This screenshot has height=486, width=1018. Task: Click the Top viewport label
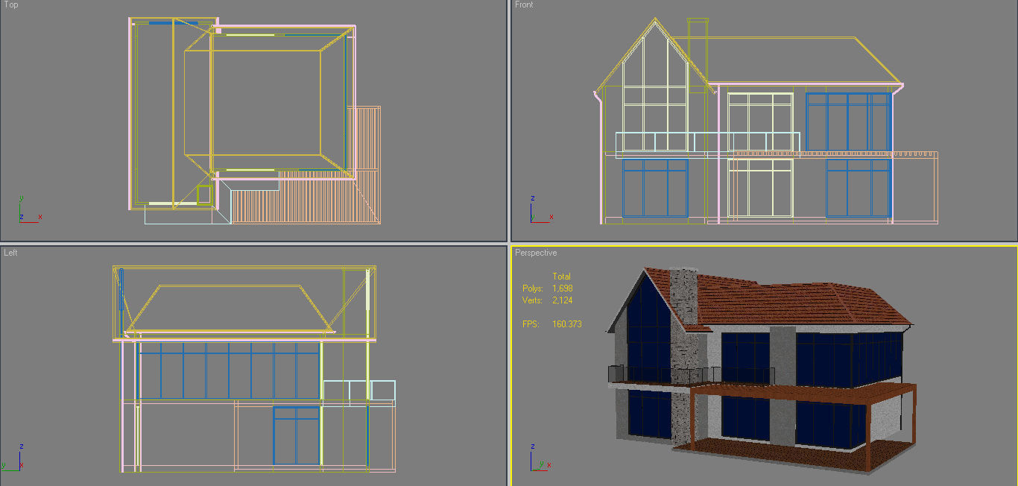click(11, 5)
